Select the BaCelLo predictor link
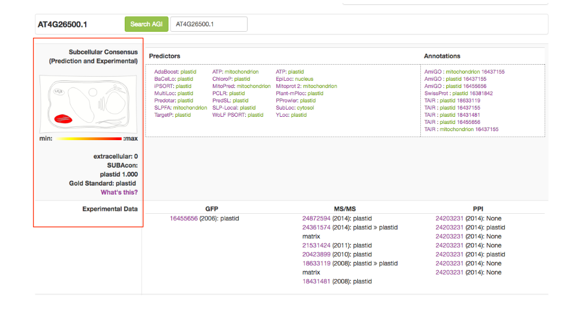The height and width of the screenshot is (315, 578). coord(165,79)
